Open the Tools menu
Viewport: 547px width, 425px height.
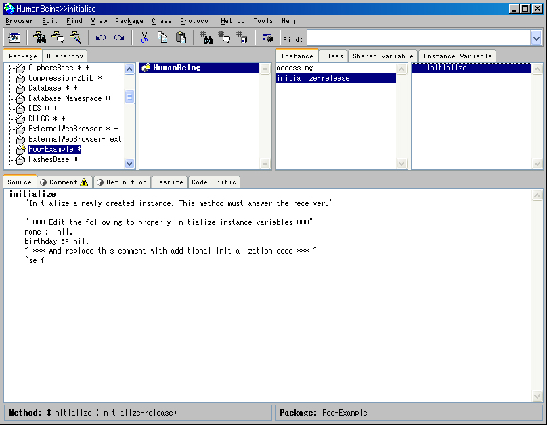[263, 21]
